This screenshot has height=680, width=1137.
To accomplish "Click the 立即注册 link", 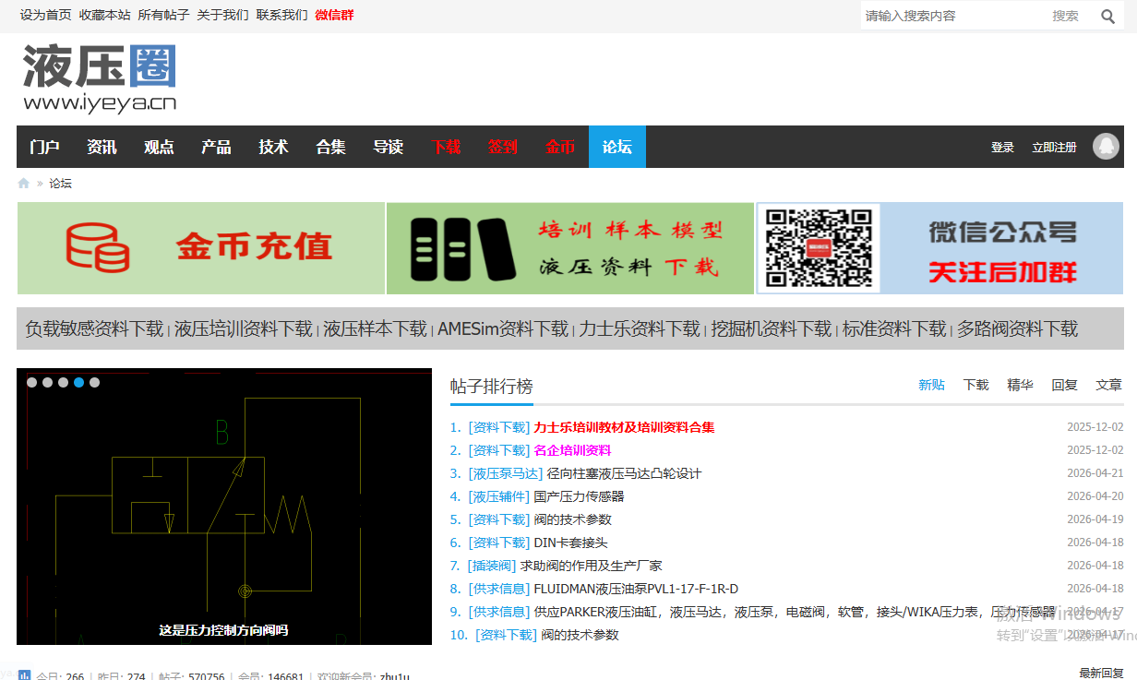I will tap(1054, 148).
